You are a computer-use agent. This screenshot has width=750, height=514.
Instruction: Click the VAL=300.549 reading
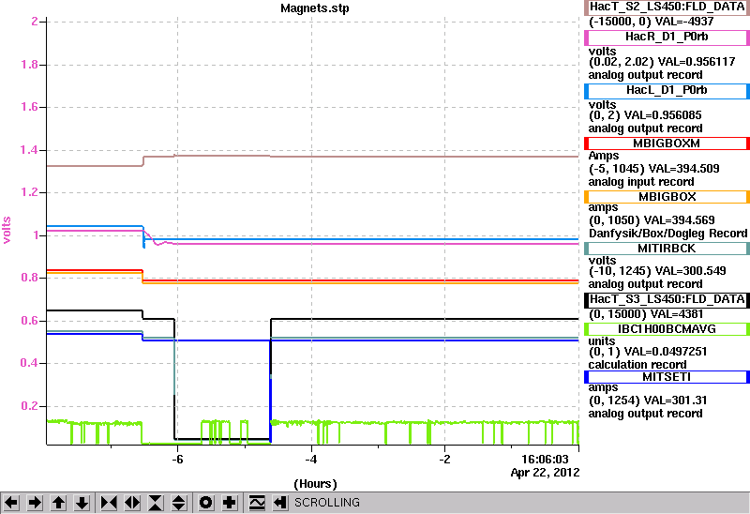tap(690, 271)
